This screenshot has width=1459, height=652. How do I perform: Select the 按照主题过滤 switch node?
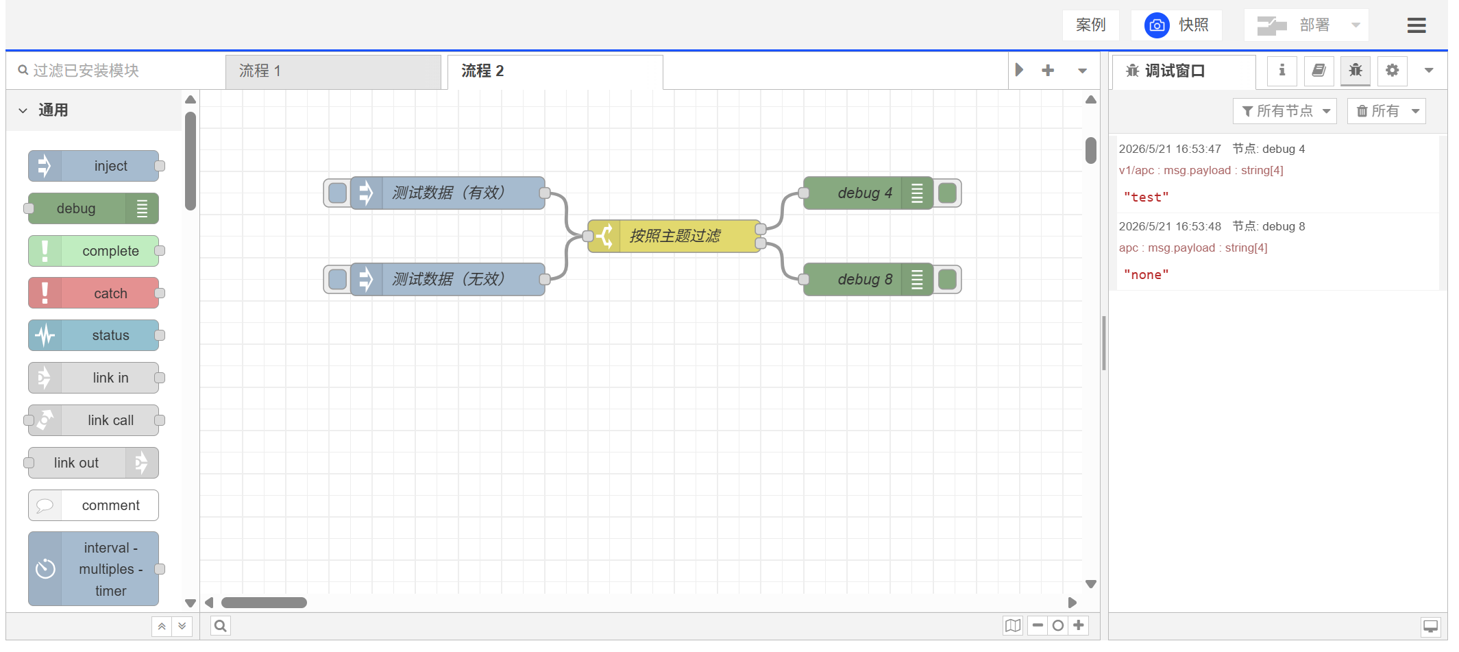click(x=674, y=237)
